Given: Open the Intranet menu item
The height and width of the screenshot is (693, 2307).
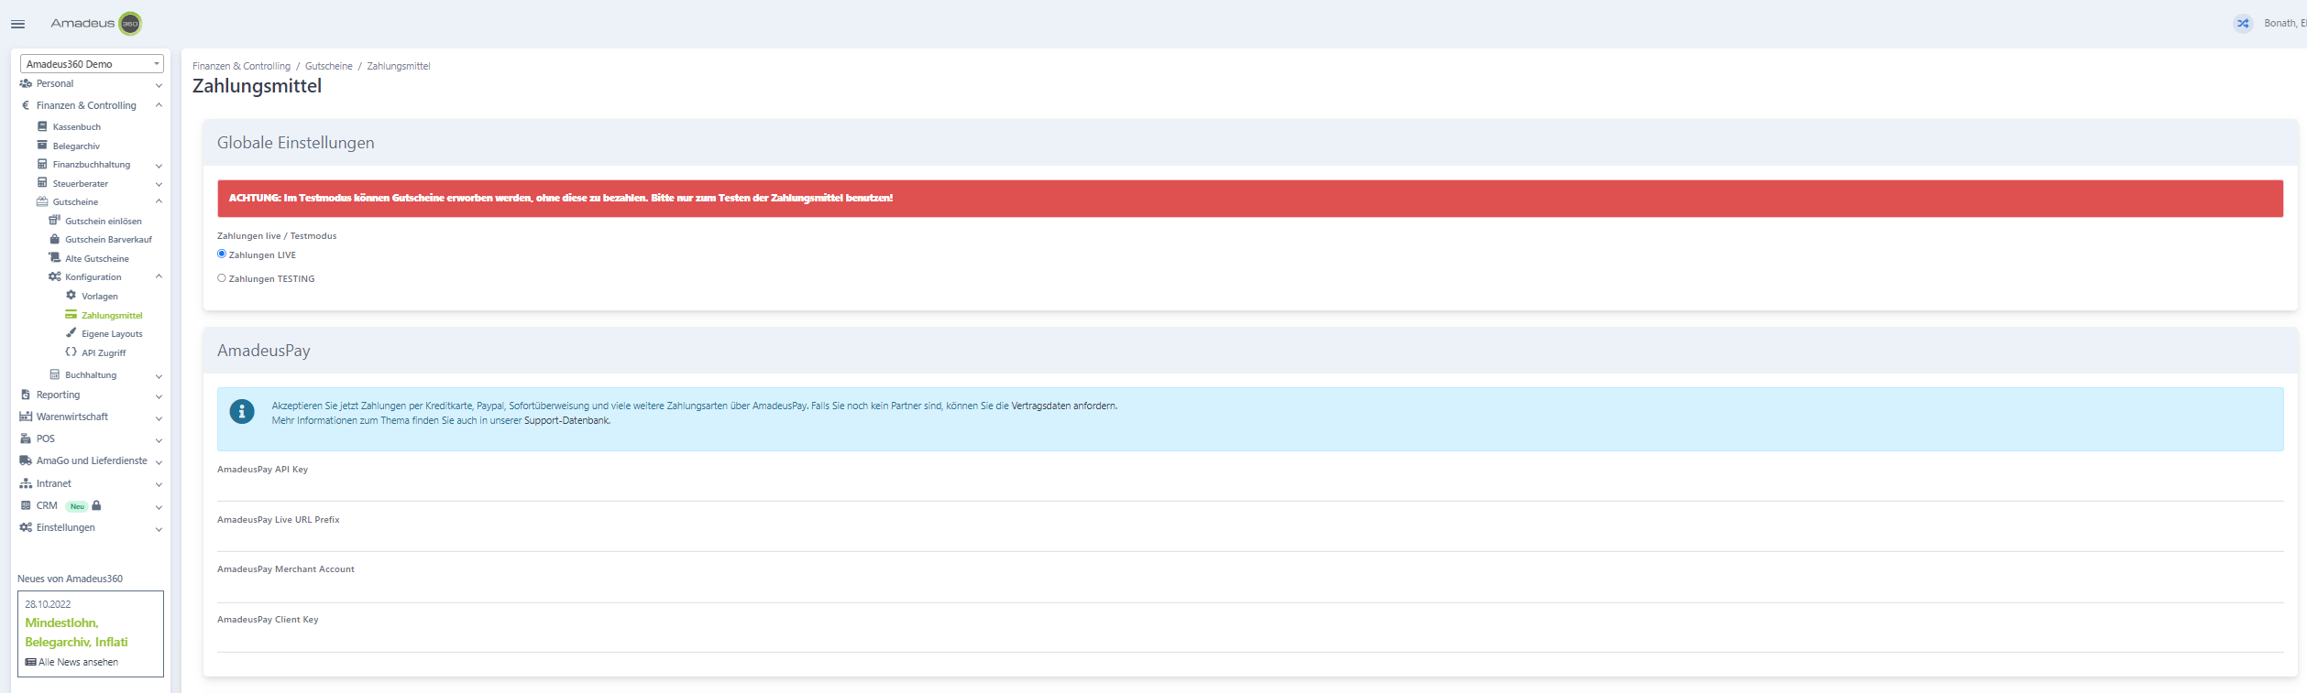Looking at the screenshot, I should click(53, 483).
